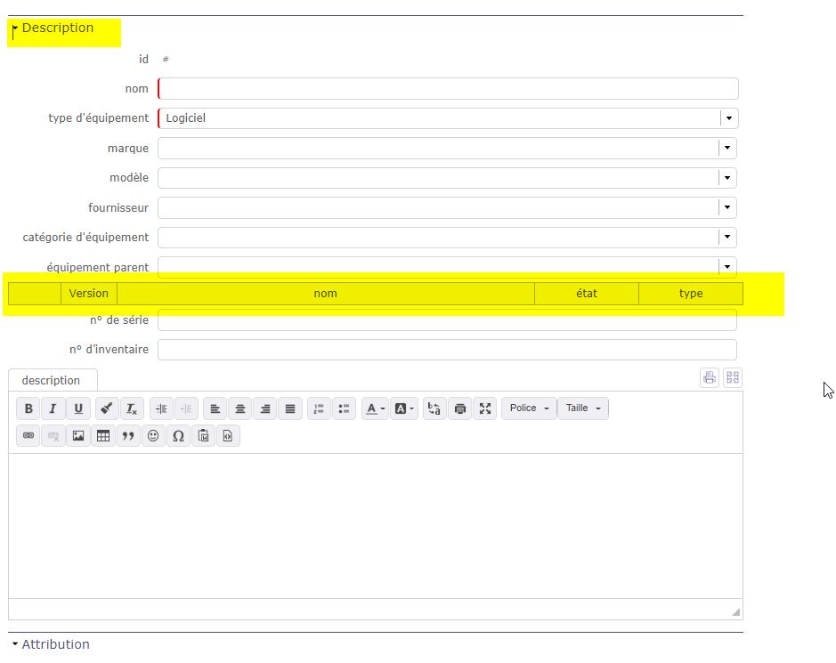Image resolution: width=836 pixels, height=663 pixels.
Task: Select the copy formatting paintbrush tool
Action: [x=107, y=408]
